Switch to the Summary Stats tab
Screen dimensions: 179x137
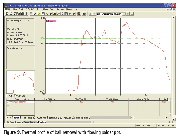coord(81,117)
